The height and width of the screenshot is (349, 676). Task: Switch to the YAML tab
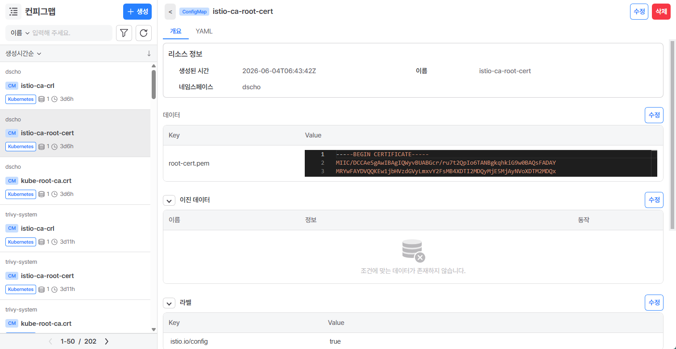point(204,31)
